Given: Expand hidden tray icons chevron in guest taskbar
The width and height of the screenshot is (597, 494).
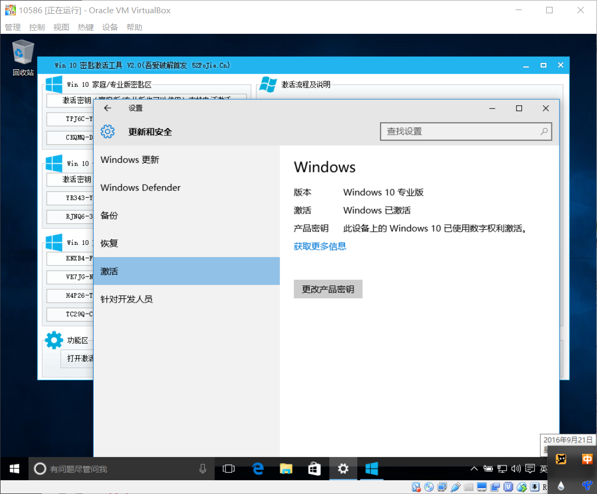Looking at the screenshot, I should pyautogui.click(x=474, y=469).
